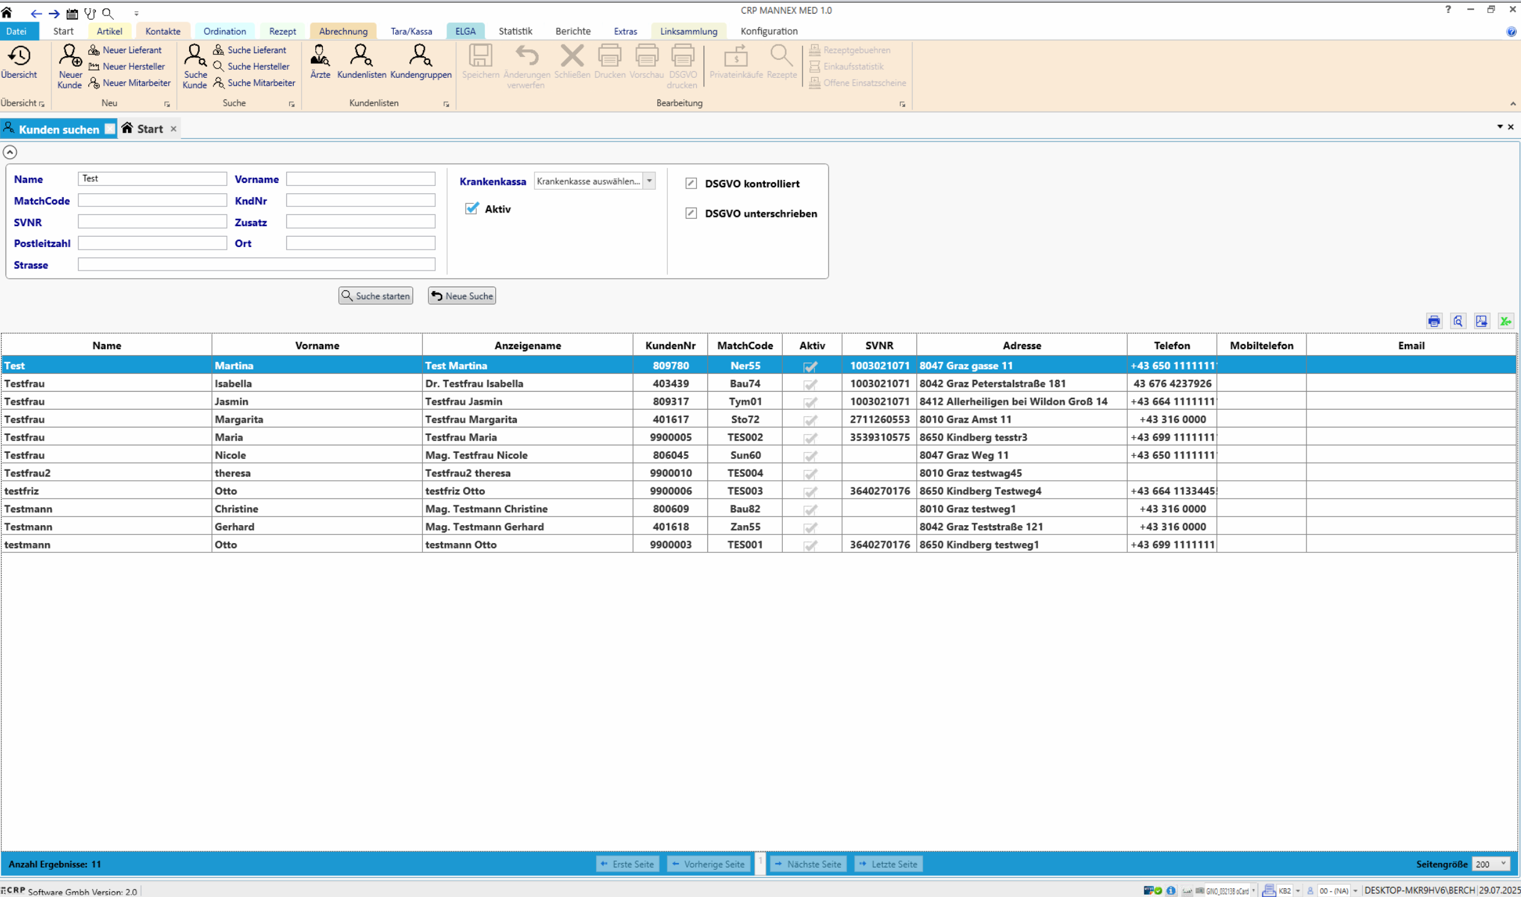Screen dimensions: 1521x897
Task: Expand the Kundenlisten group dialog launcher
Action: click(x=446, y=104)
